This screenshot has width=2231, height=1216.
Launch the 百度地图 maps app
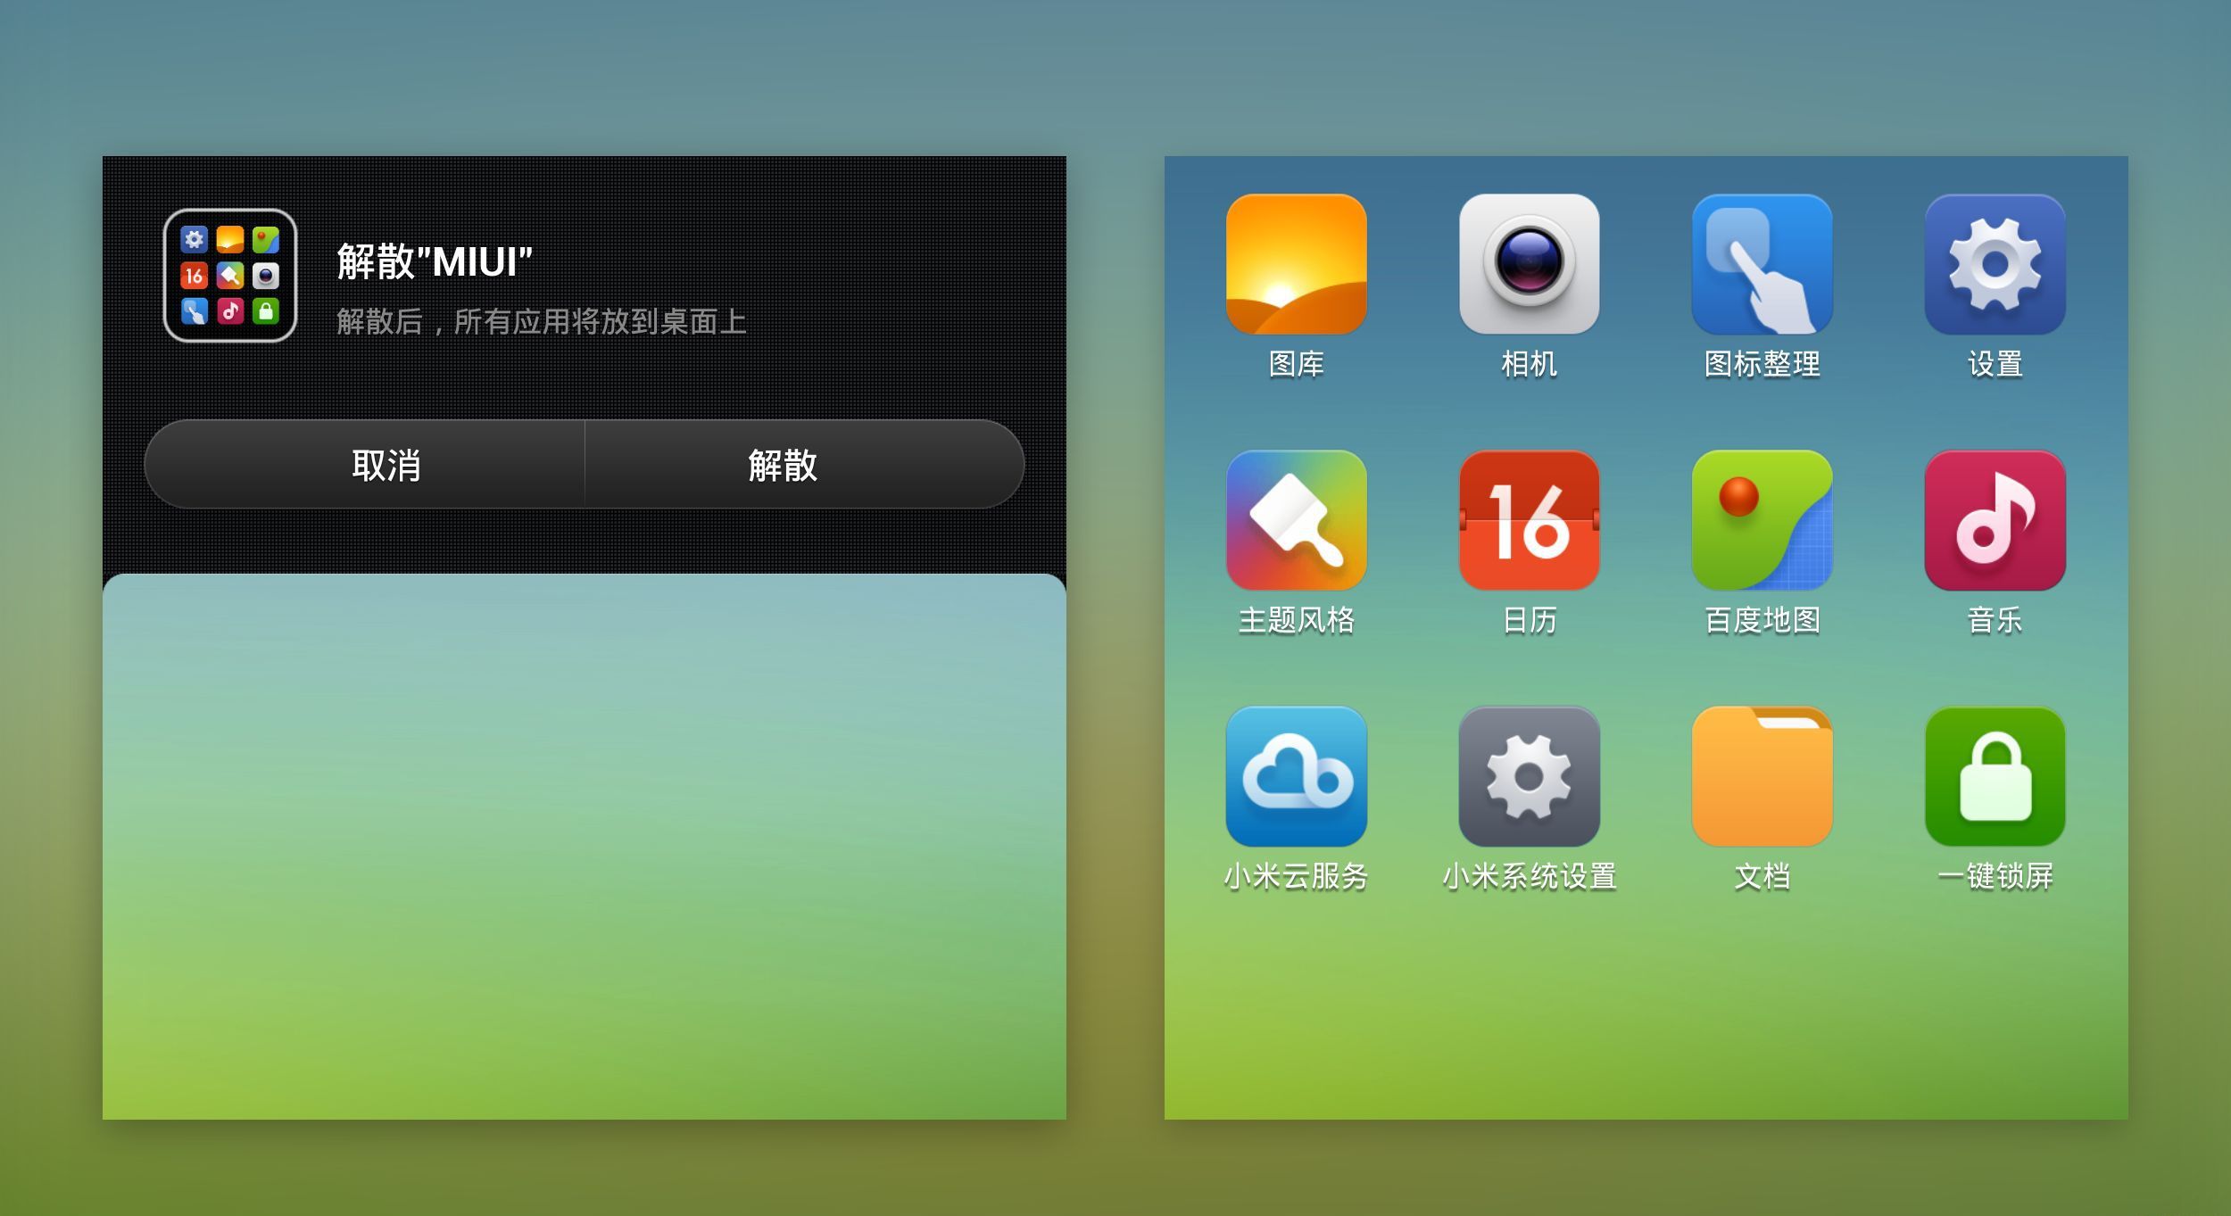coord(1762,520)
